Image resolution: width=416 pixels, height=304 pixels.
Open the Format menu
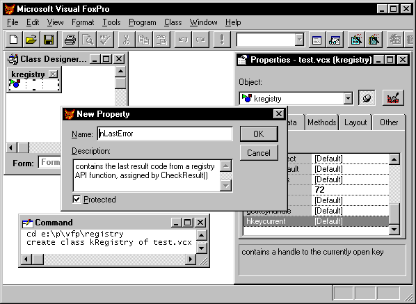pyautogui.click(x=83, y=22)
